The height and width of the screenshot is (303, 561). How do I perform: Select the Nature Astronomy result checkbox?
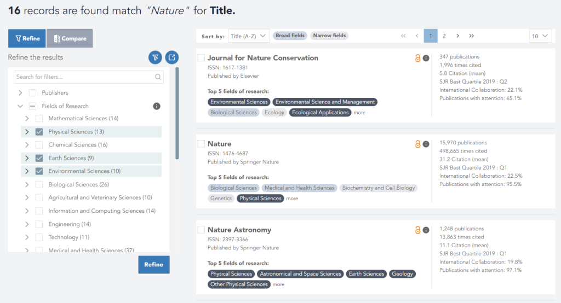[202, 230]
